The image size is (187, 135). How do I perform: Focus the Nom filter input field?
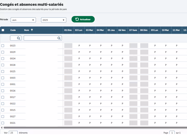click(x=43, y=38)
